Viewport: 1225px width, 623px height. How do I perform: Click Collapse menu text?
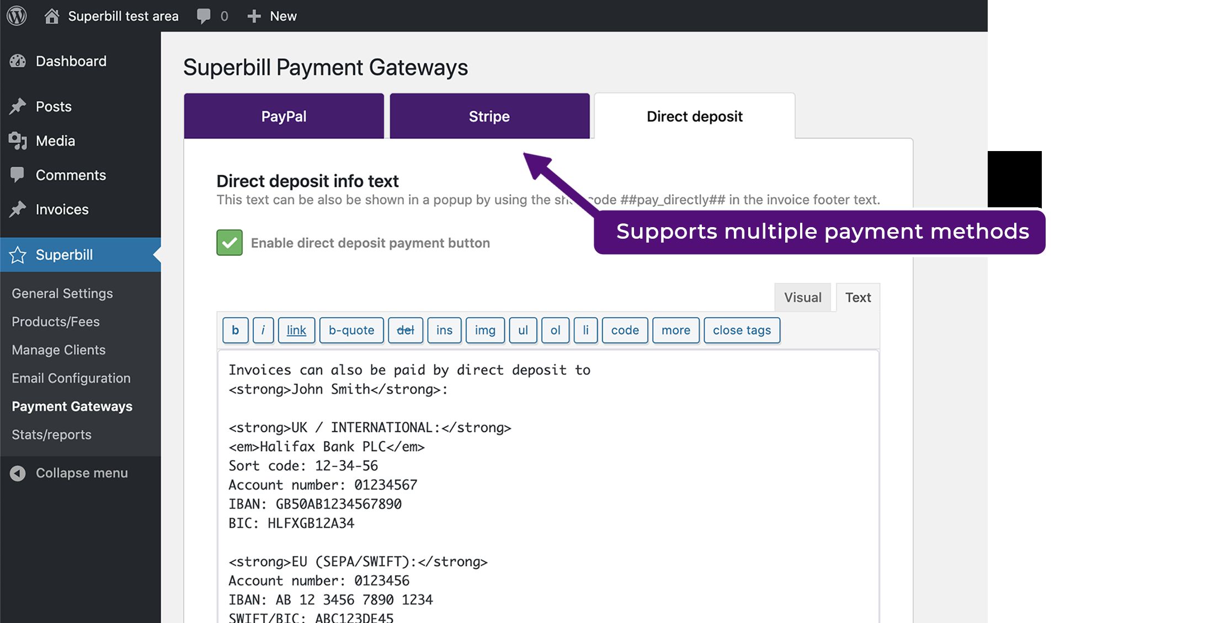[82, 473]
